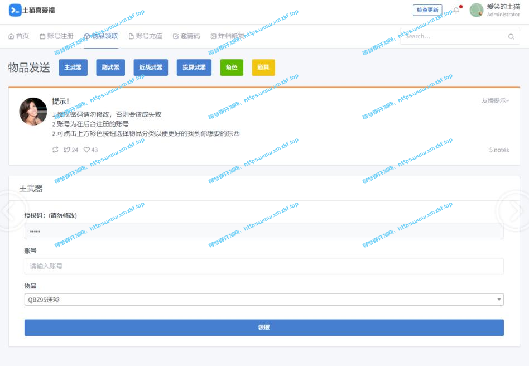Select the yellow 道具 button

pyautogui.click(x=263, y=68)
